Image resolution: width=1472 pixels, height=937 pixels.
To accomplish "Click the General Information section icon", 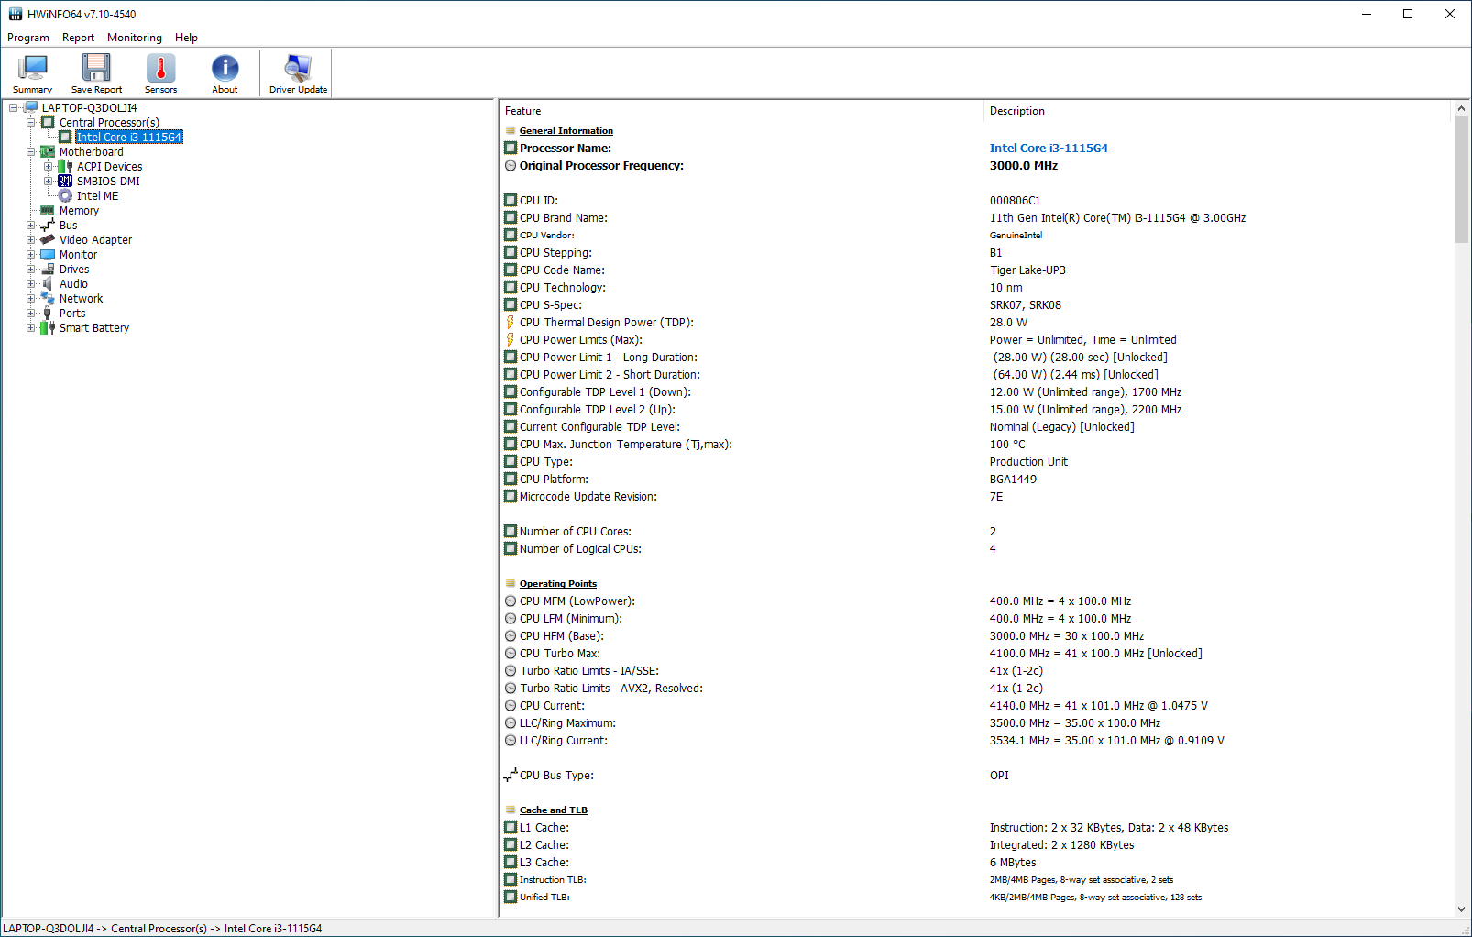I will point(511,131).
